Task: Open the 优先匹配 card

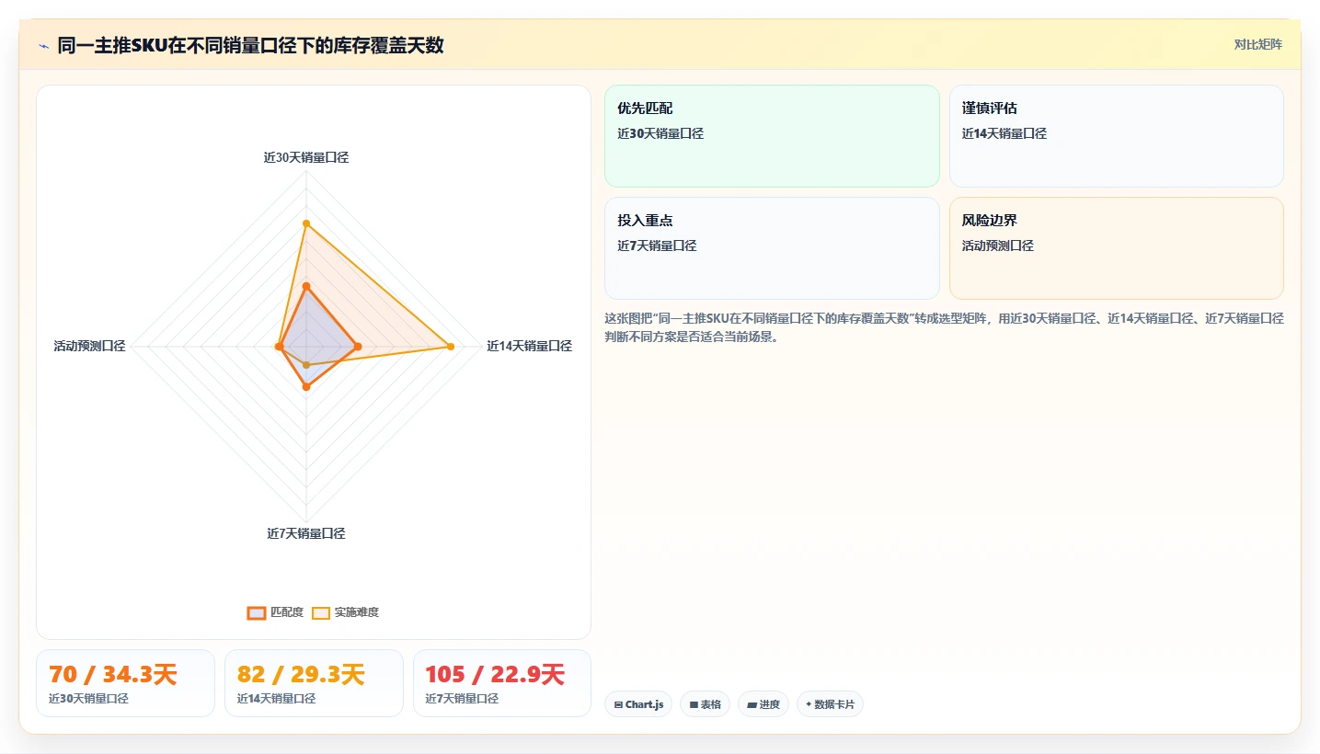Action: 772,136
